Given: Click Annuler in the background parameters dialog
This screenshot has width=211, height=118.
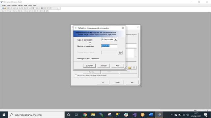Looking at the screenshot, I should tap(117, 82).
